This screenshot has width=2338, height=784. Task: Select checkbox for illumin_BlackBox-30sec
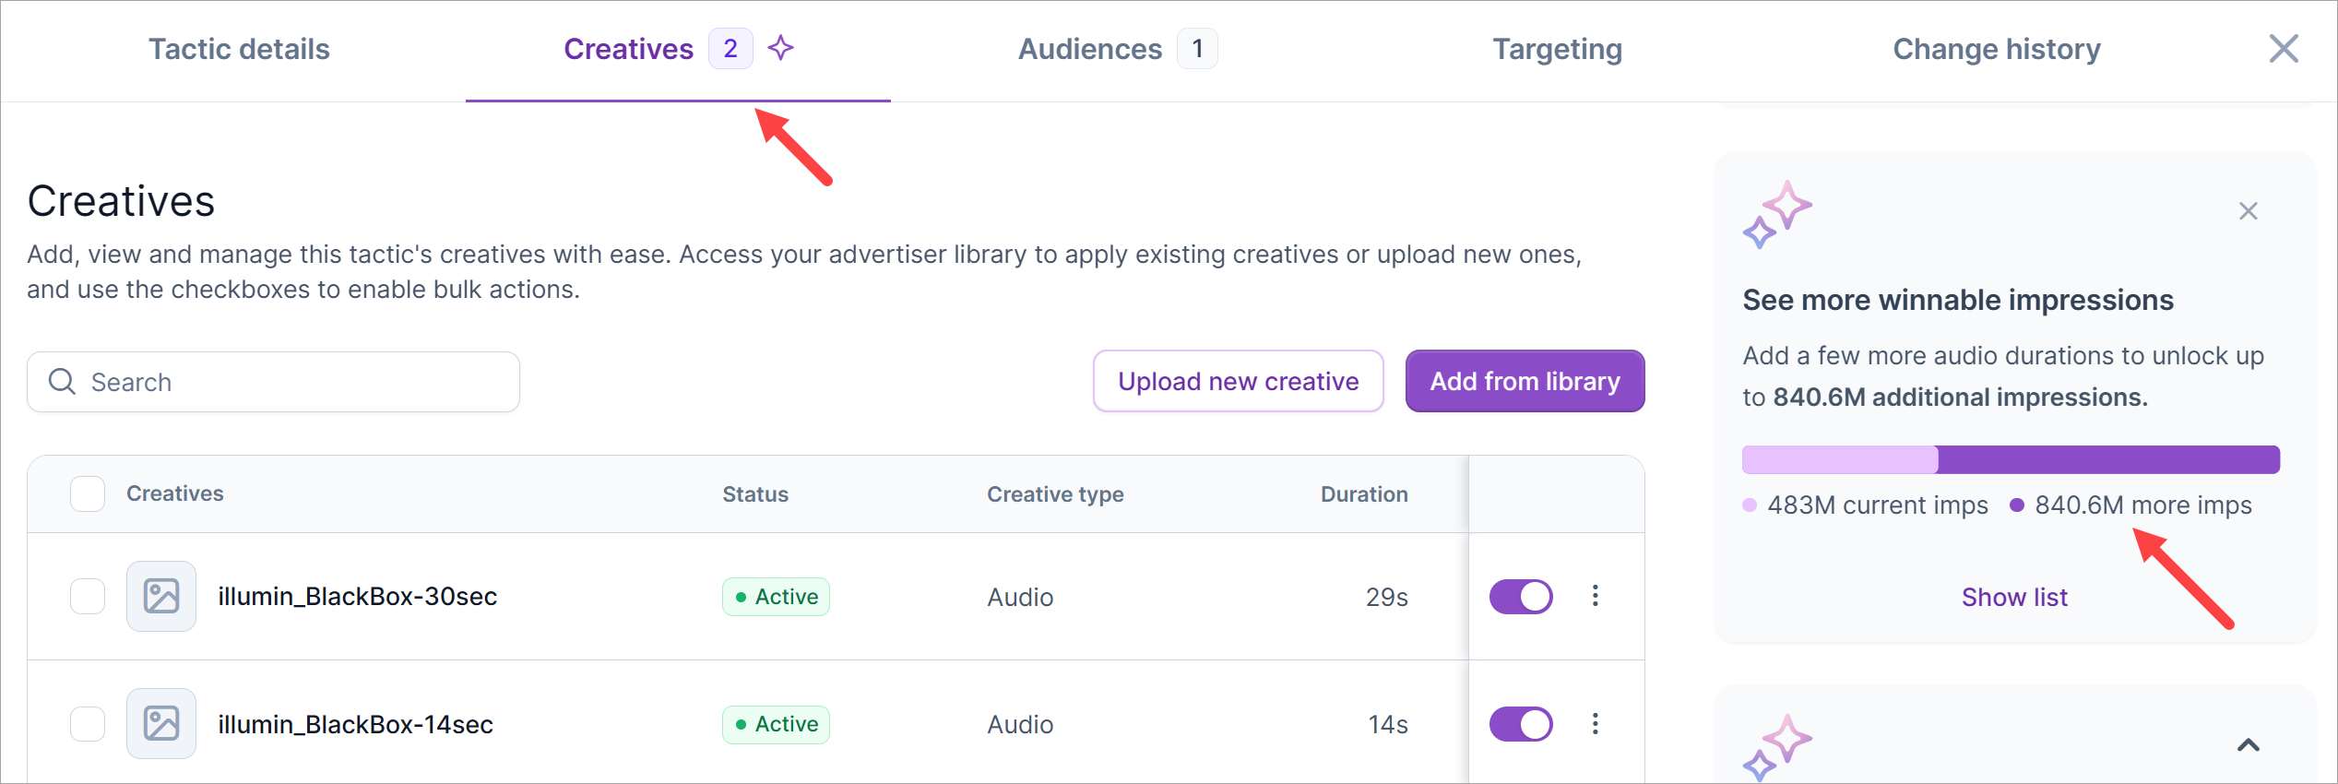[x=88, y=596]
